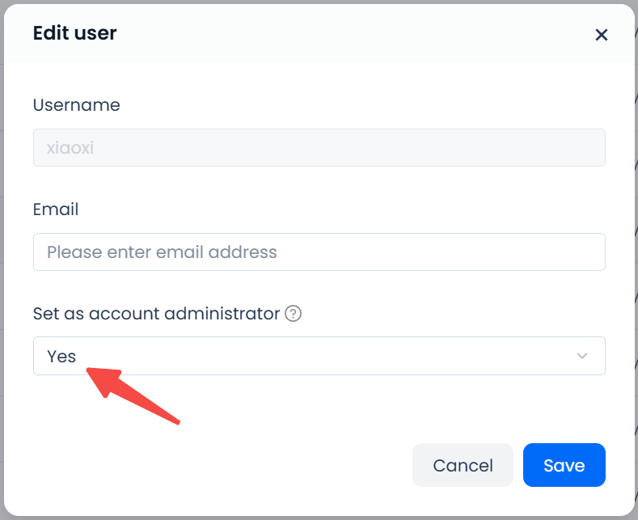This screenshot has height=520, width=638.
Task: Click the Email label
Action: pos(56,209)
